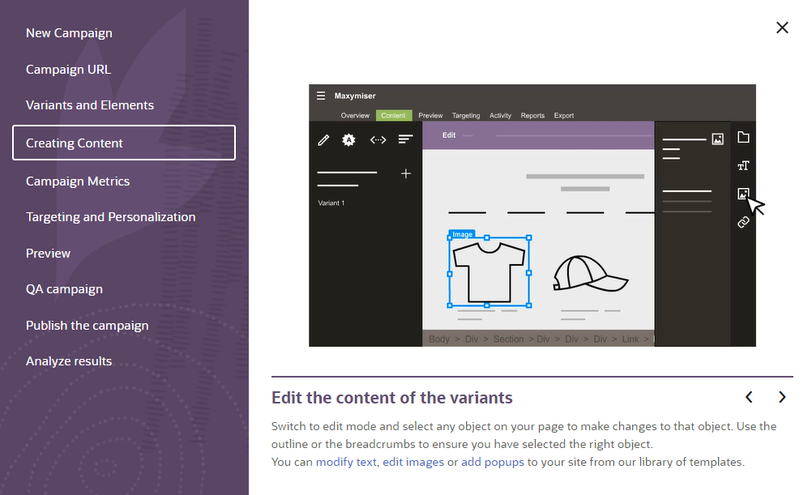
Task: Open the Preview topic in sidebar
Action: [x=48, y=254]
